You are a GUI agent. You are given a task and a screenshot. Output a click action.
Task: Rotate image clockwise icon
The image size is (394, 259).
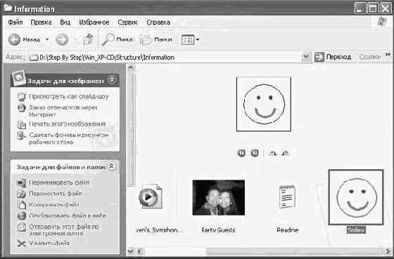[x=273, y=153]
